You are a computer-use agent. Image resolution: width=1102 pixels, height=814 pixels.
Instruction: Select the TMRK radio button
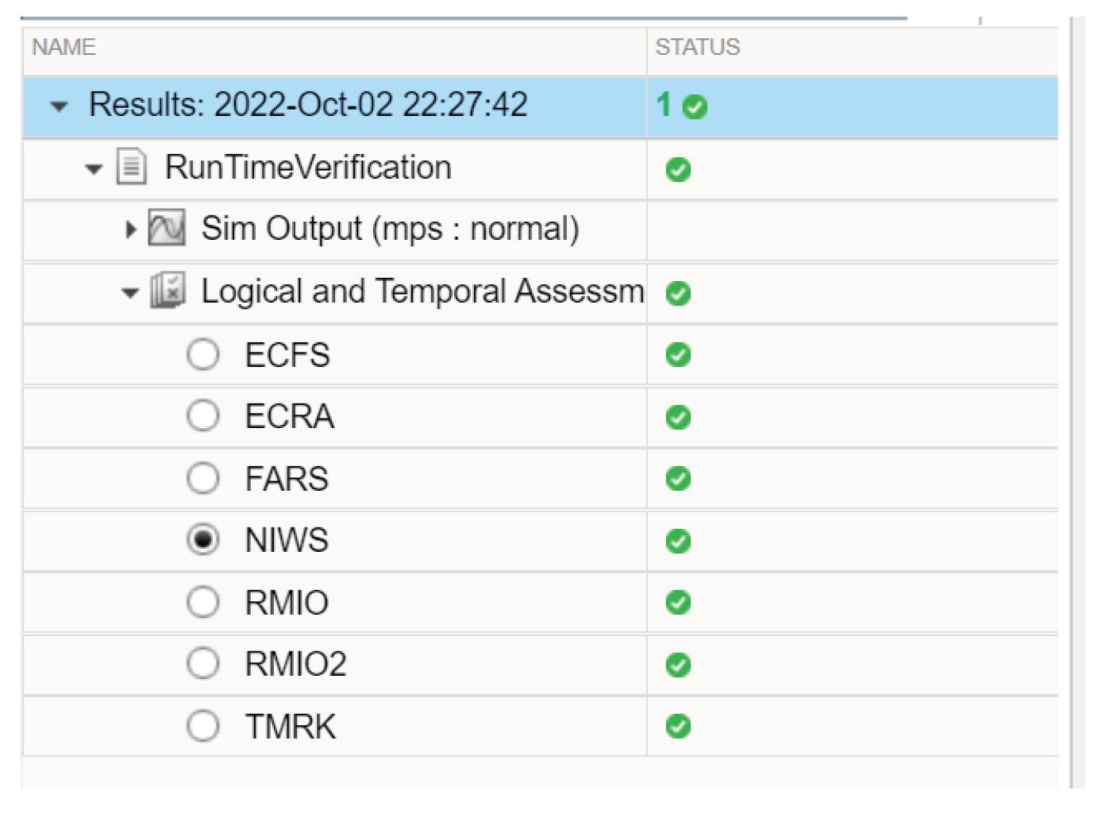click(x=203, y=724)
